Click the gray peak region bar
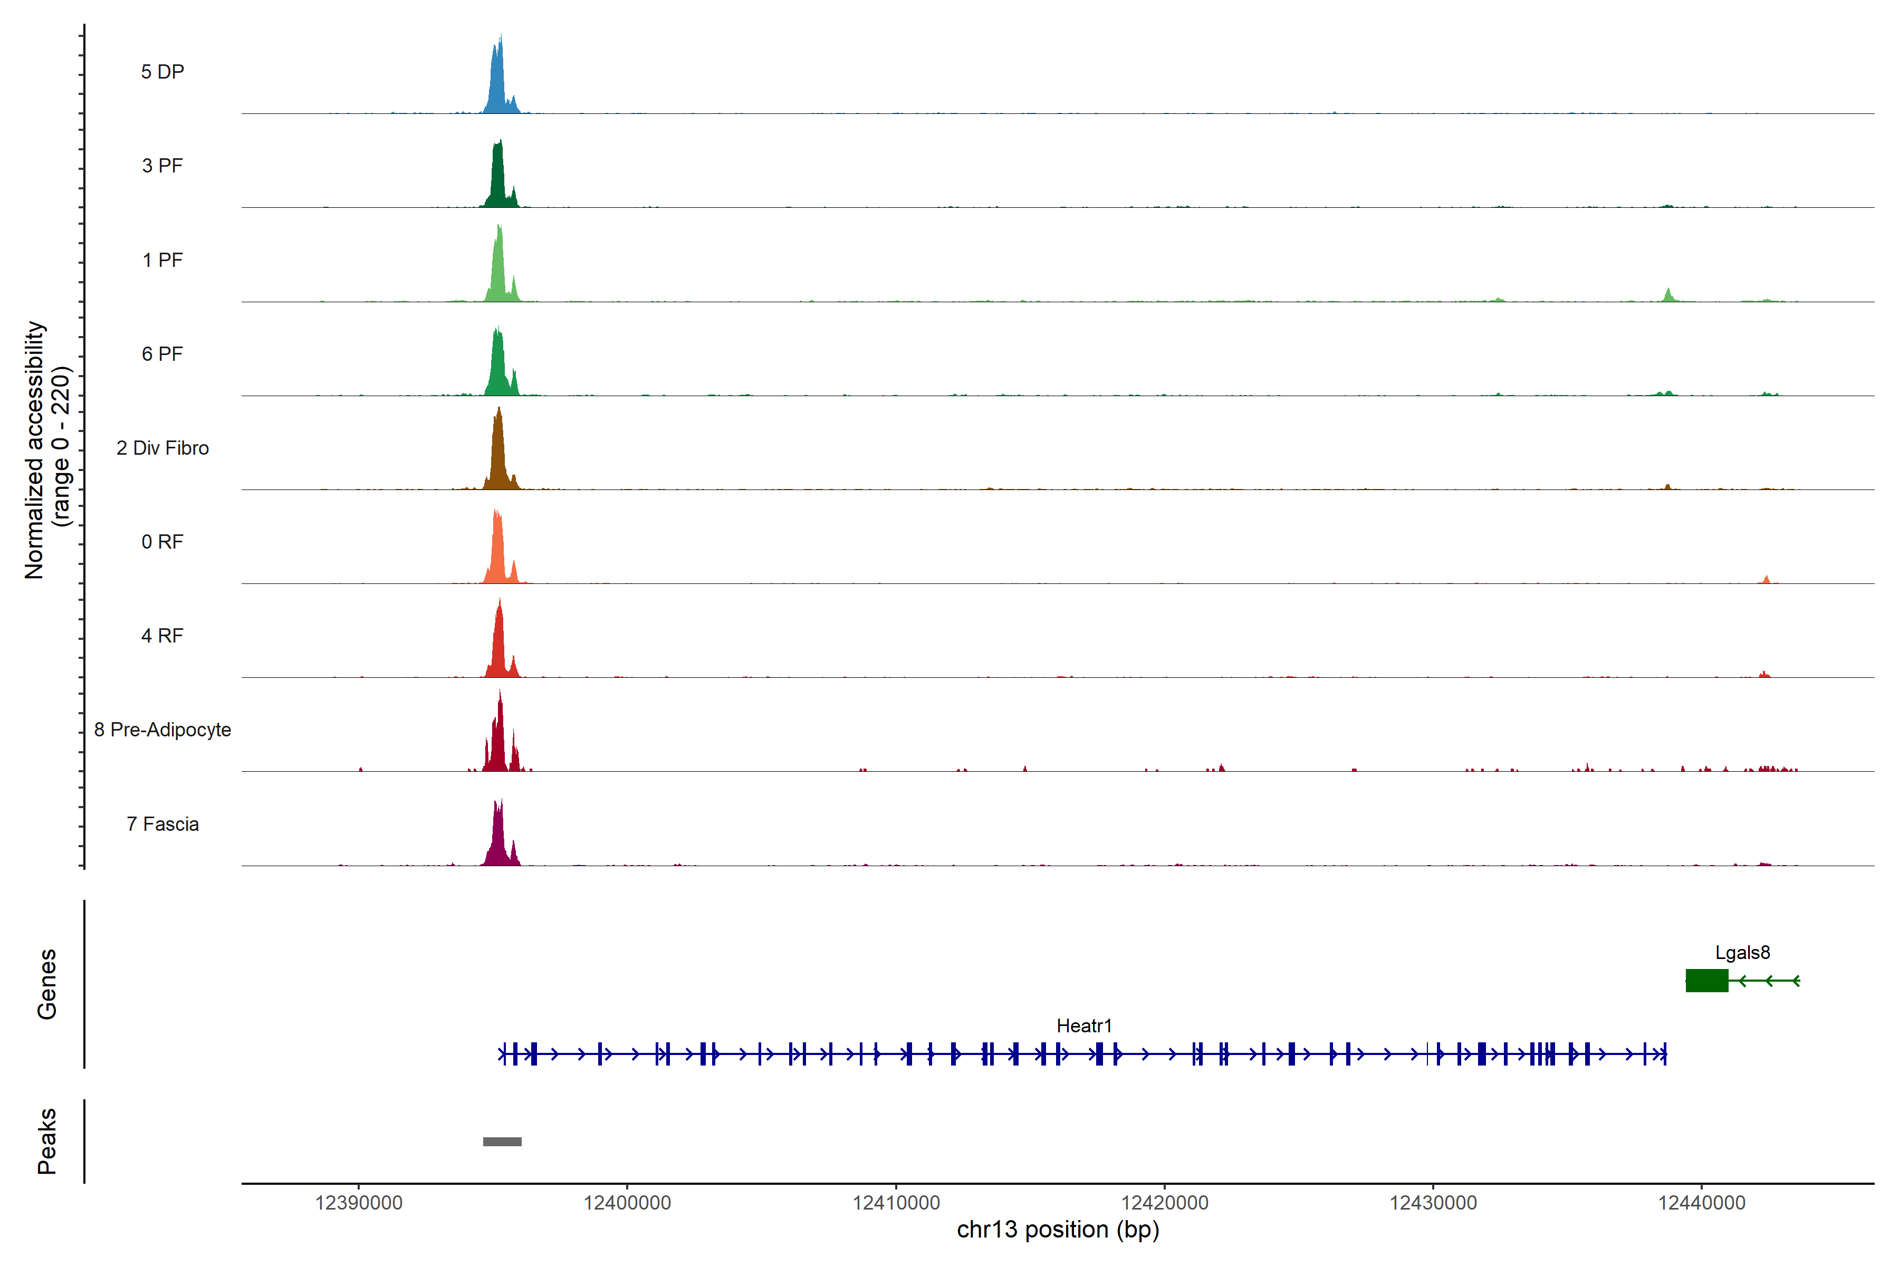 502,1142
